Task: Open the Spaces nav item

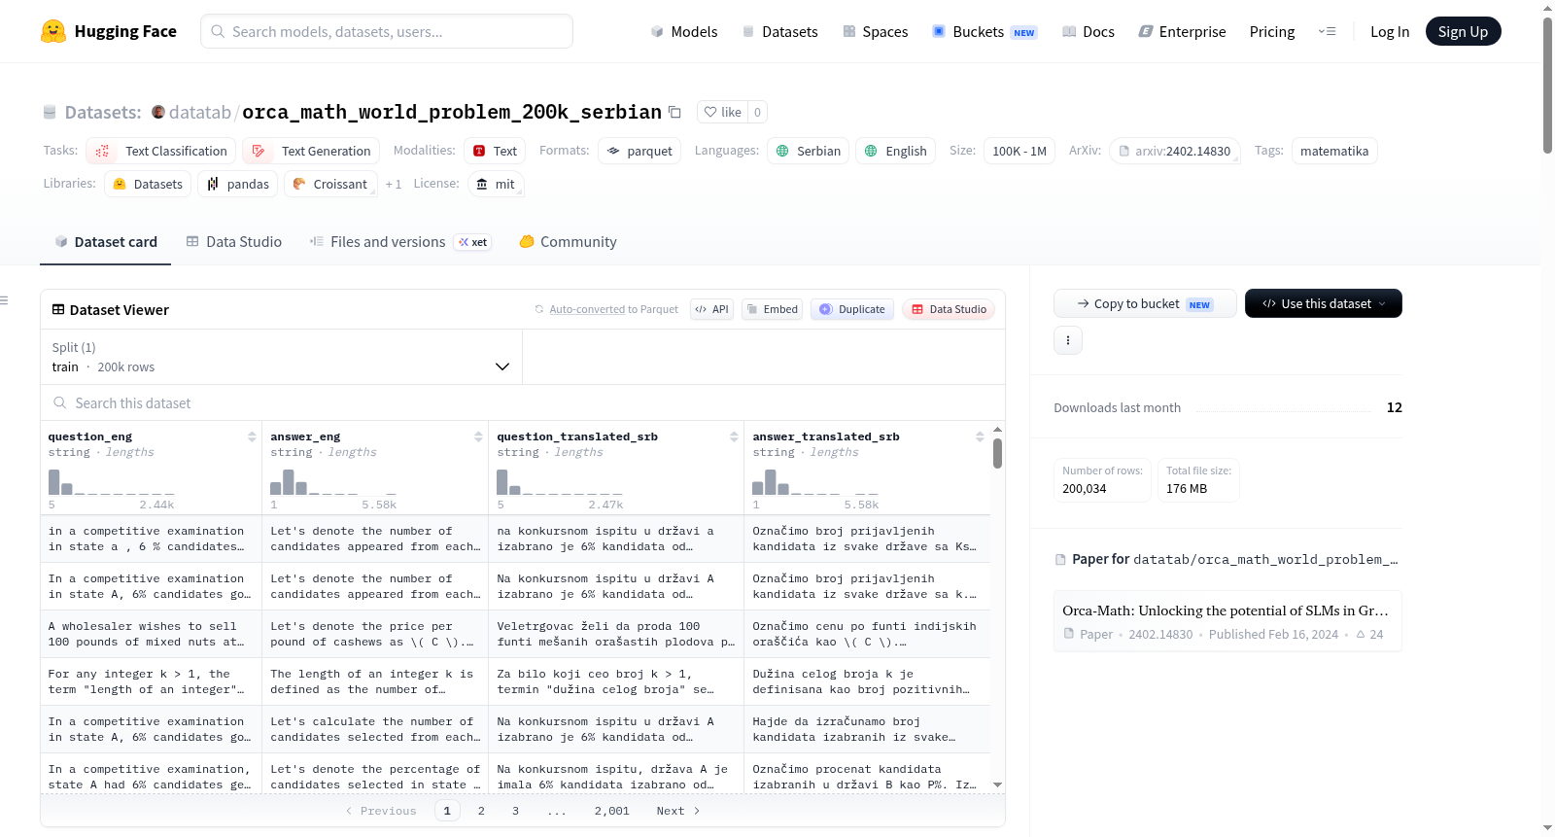Action: point(876,32)
